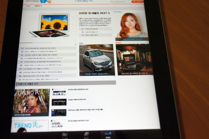Open 2013년 07월 CONTENTS LIST thumbnail
This screenshot has height=139, width=209.
tap(59, 92)
